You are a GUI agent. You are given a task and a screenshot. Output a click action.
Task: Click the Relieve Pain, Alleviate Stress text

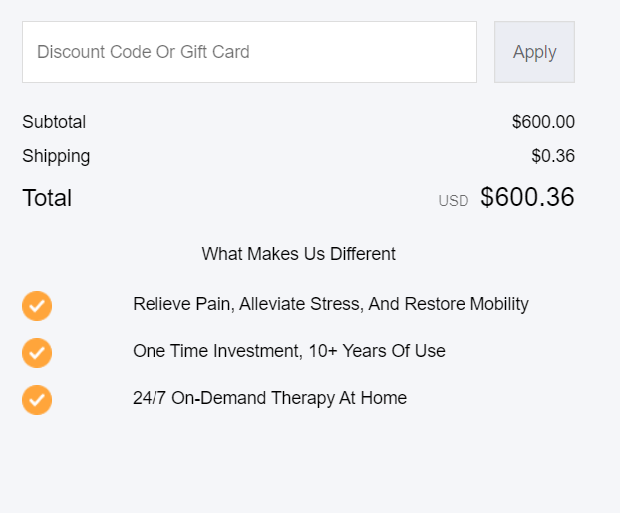(x=331, y=304)
